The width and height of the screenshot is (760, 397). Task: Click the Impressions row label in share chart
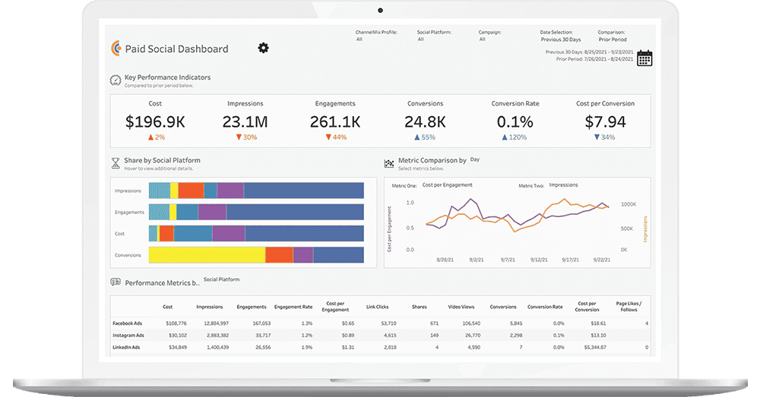coord(128,191)
